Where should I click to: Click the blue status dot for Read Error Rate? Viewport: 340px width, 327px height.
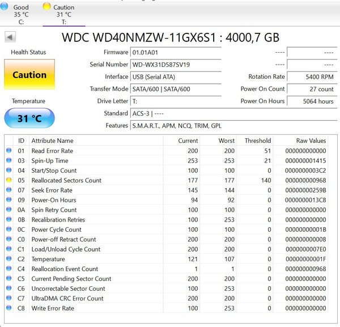point(9,150)
